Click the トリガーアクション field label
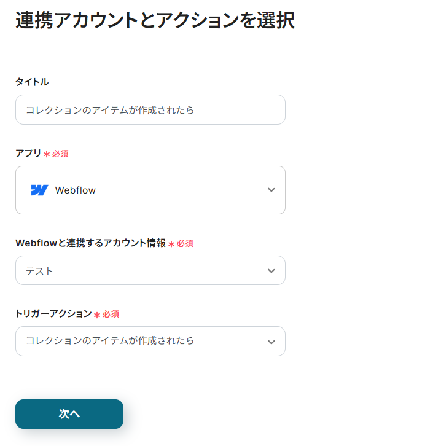Viewport: 433px width, 446px height. coord(53,313)
